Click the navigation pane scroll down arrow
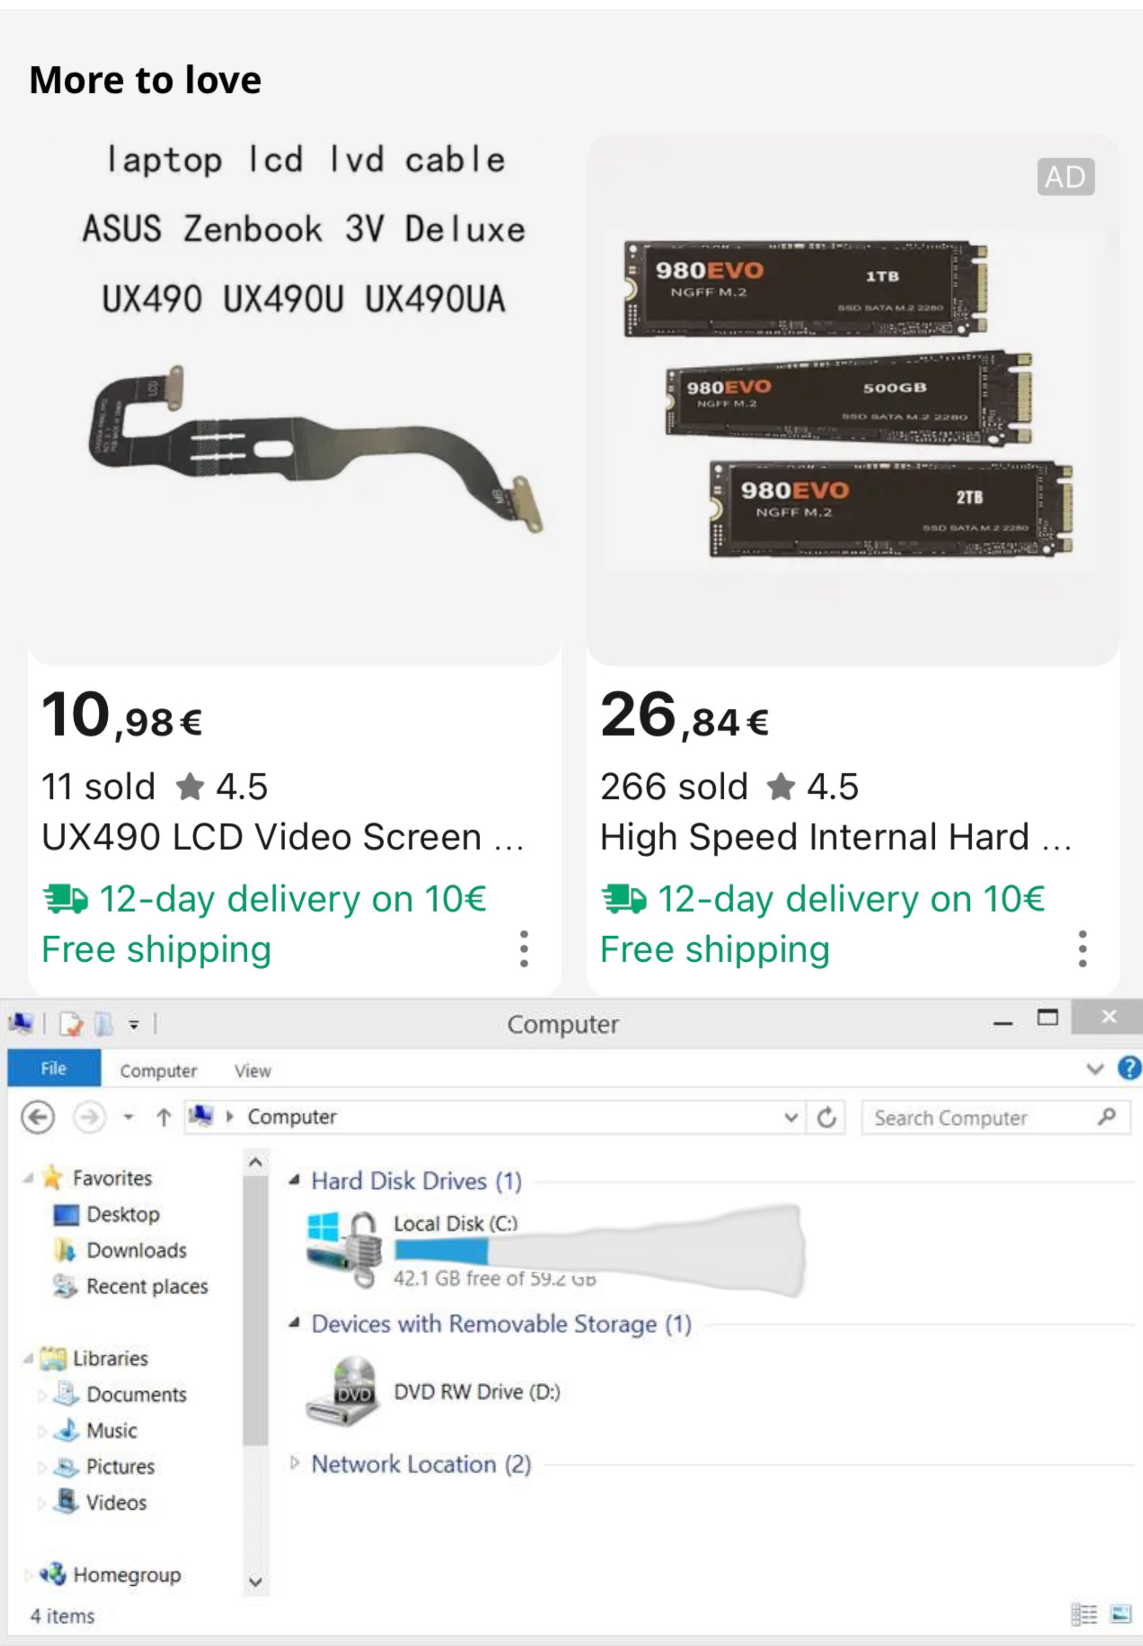 [256, 1581]
